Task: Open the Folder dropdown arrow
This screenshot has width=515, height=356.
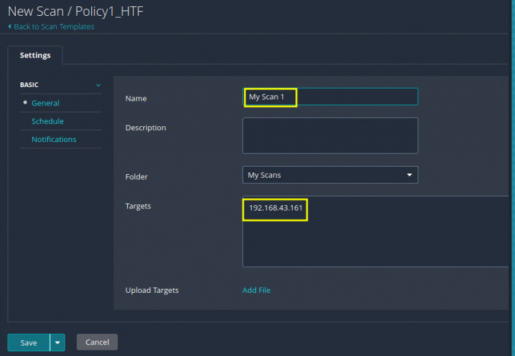Action: click(x=410, y=175)
